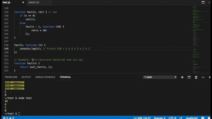
Task: Open the feedback smiley icon
Action: click(x=203, y=118)
